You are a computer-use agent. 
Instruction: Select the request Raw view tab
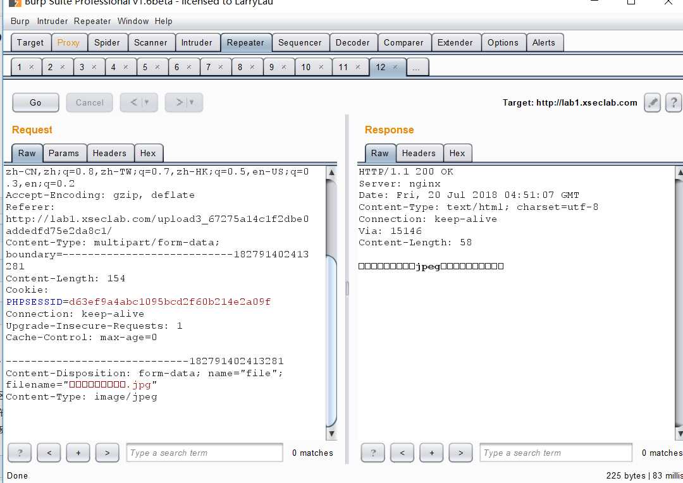pyautogui.click(x=27, y=153)
